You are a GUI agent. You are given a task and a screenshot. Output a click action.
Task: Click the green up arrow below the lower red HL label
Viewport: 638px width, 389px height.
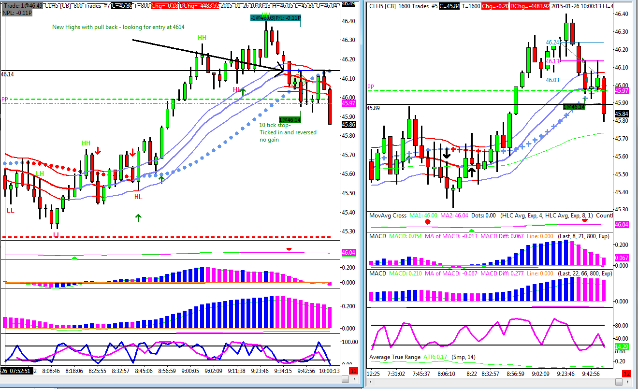point(138,218)
